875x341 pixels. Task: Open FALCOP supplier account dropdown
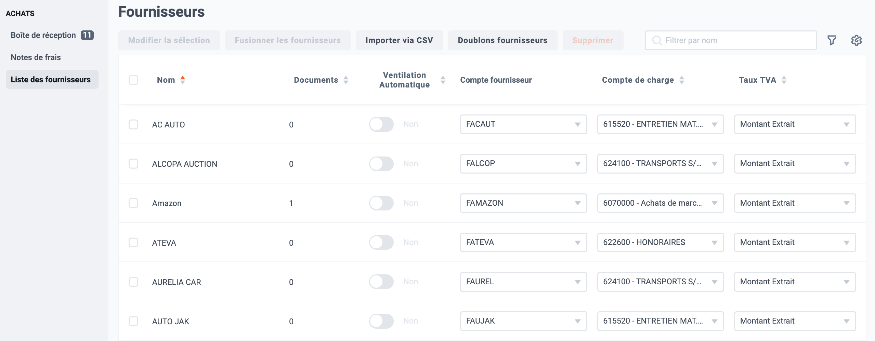[523, 164]
